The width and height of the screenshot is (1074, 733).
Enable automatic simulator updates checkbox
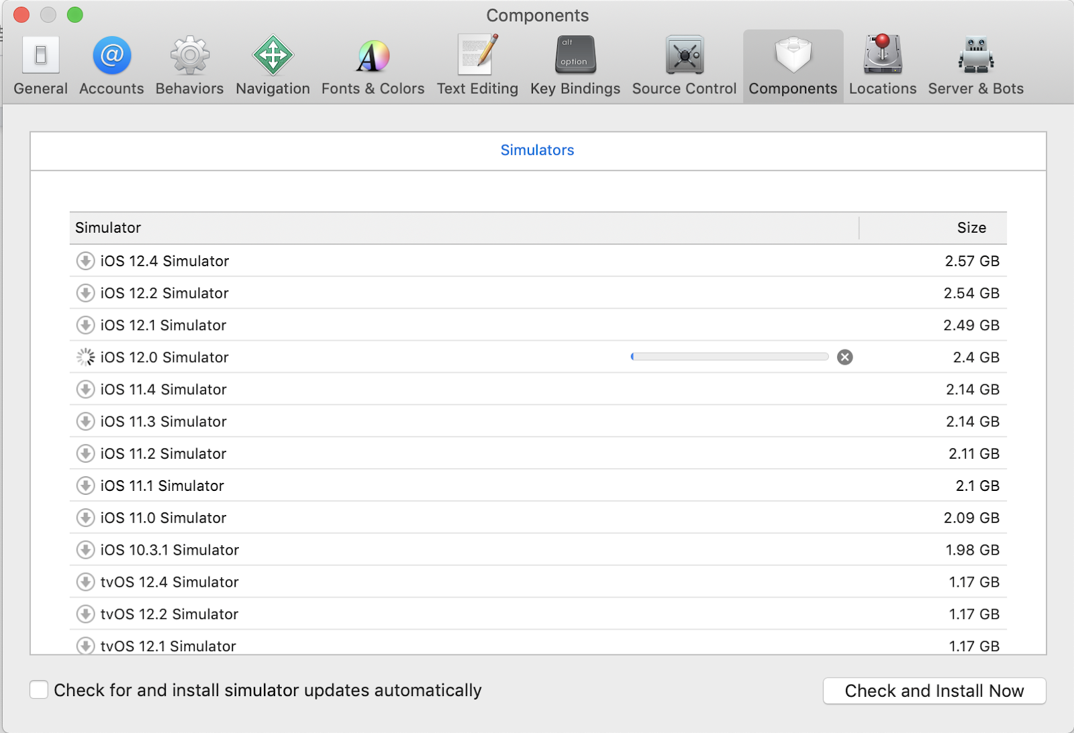[x=39, y=689]
